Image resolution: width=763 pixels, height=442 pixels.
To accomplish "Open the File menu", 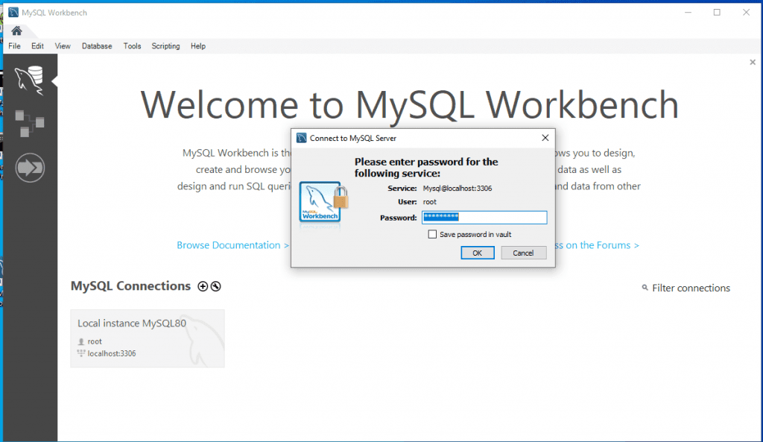I will pyautogui.click(x=14, y=46).
